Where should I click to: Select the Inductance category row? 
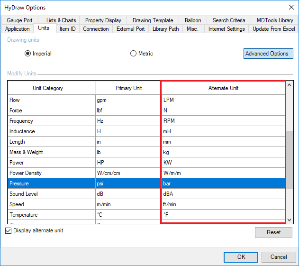(52, 131)
